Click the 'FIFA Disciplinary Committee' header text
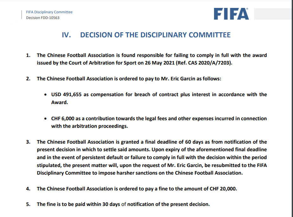 pos(49,12)
